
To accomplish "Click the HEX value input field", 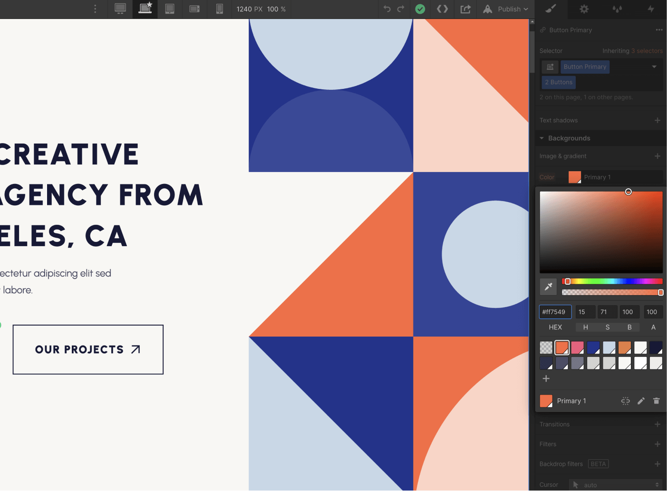I will (555, 312).
